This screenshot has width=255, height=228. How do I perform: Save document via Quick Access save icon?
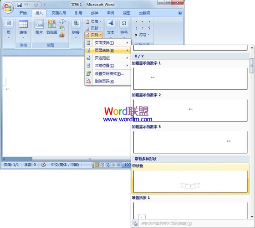tap(20, 5)
